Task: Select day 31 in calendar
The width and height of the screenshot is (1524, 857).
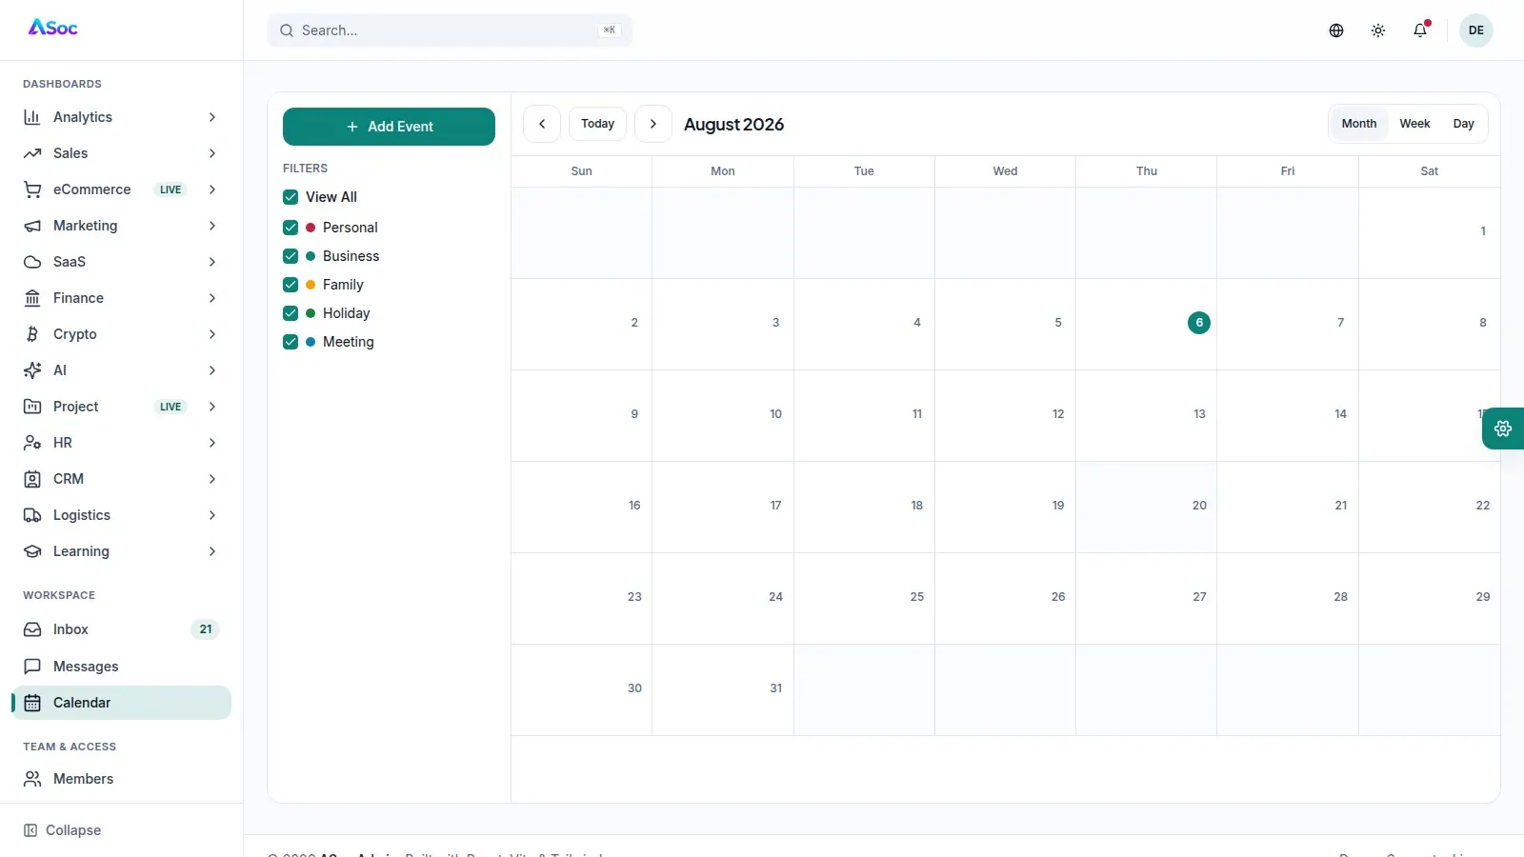Action: 723,690
